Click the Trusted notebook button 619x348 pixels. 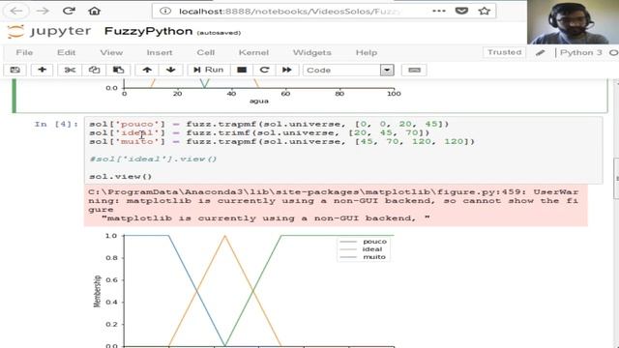coord(504,52)
